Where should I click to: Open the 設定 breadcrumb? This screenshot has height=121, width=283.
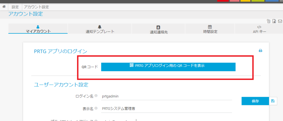(x=15, y=7)
